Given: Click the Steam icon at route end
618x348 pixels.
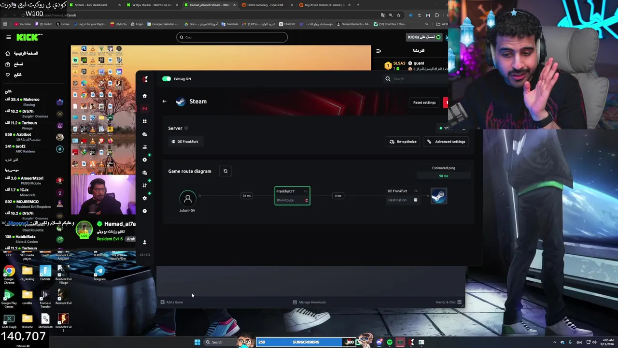Looking at the screenshot, I should click(438, 196).
